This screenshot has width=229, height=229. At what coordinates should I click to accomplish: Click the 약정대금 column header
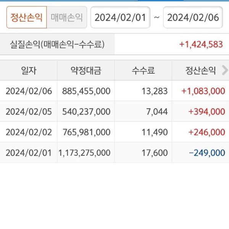(86, 70)
